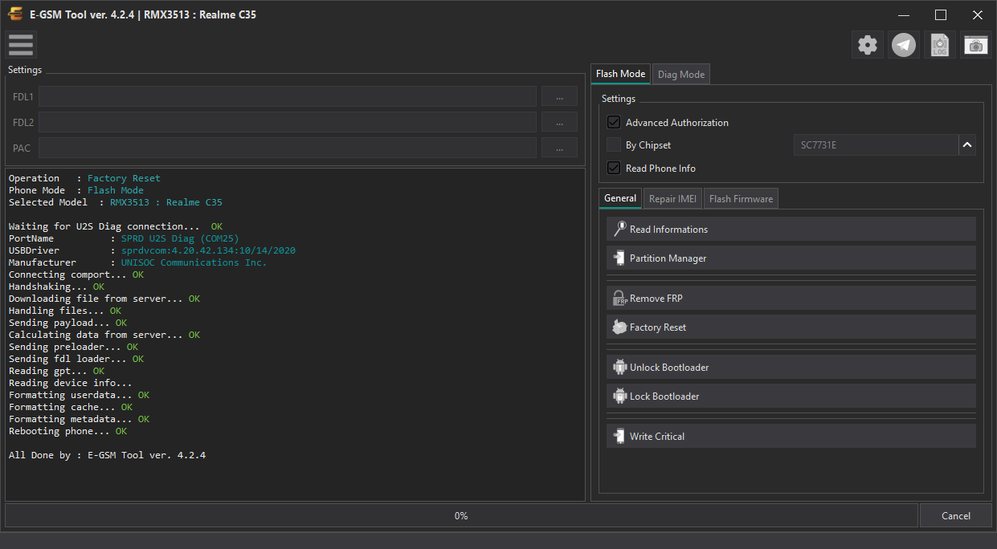The image size is (997, 549).
Task: Browse for the FDL1 file
Action: 559,96
